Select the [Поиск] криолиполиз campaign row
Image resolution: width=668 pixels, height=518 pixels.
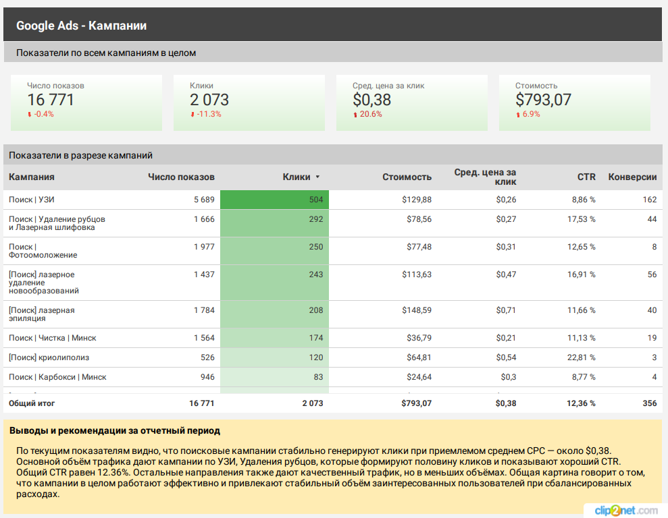(x=49, y=357)
